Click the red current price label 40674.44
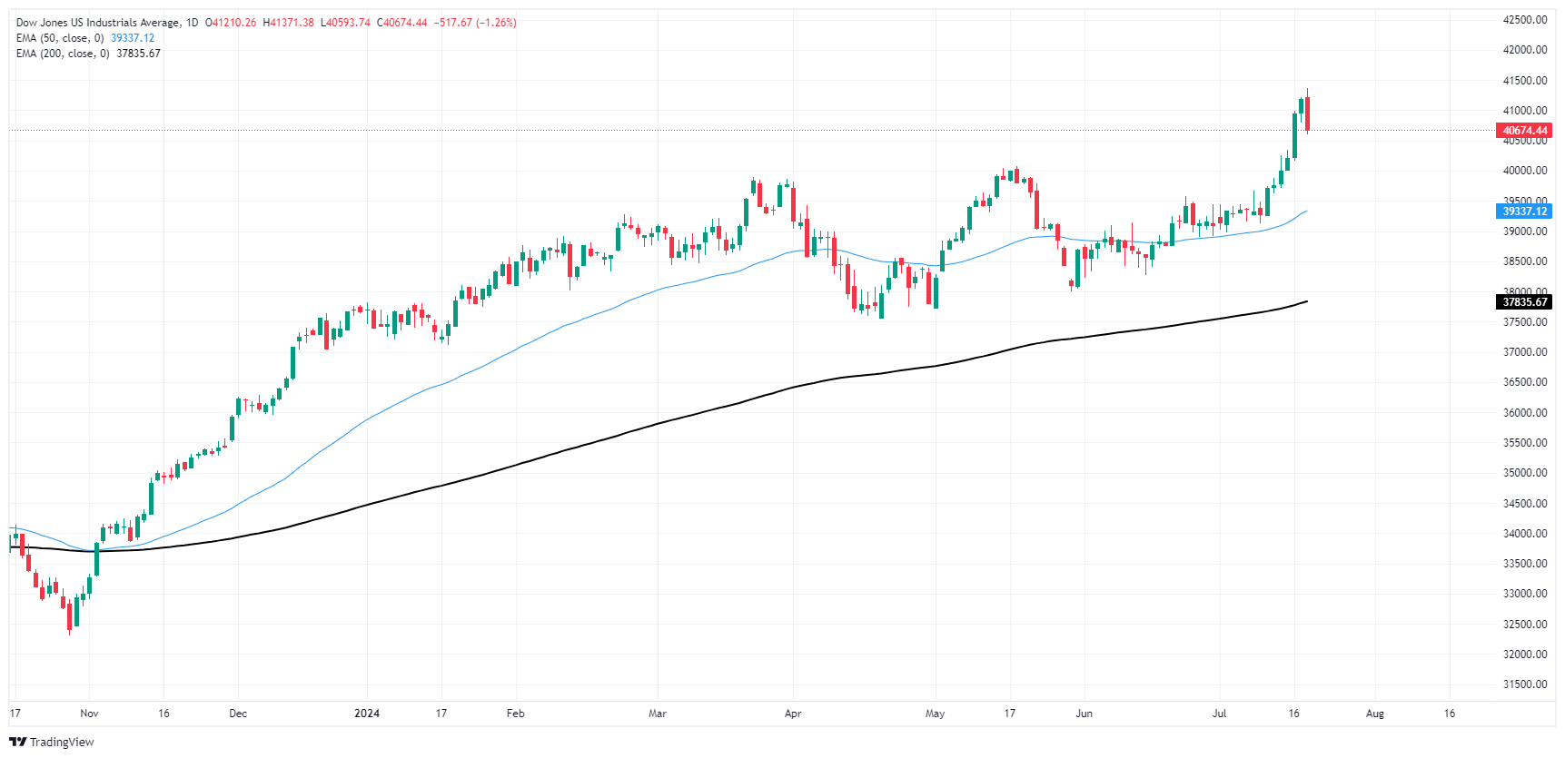Viewport: 1565px width, 758px height. (1524, 131)
